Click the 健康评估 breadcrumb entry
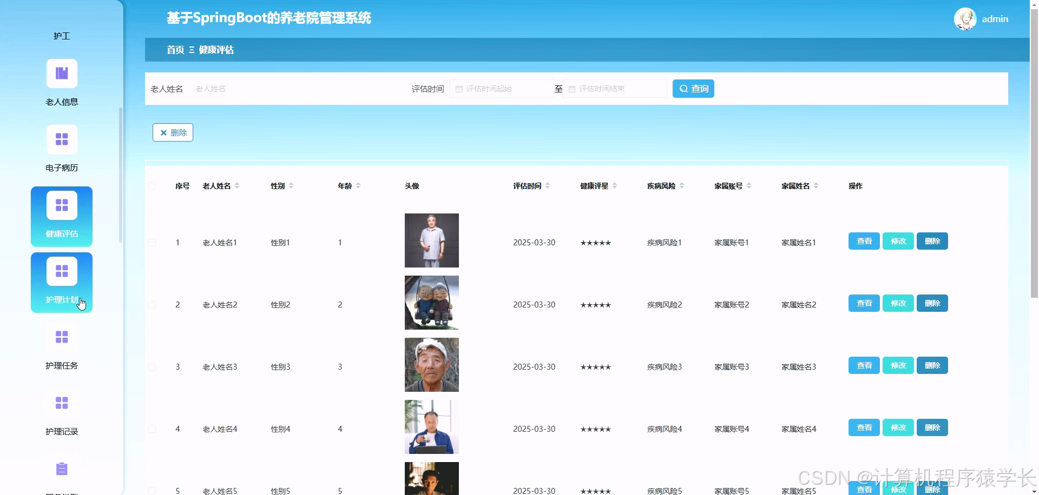 pos(216,50)
